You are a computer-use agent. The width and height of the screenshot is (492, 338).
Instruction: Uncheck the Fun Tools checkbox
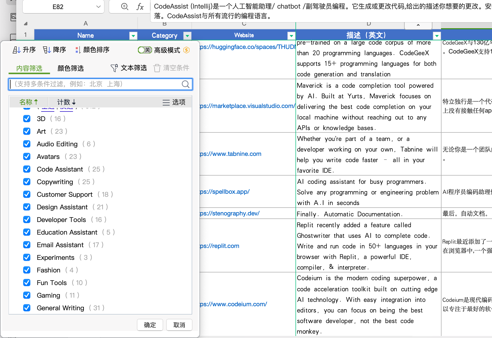point(27,283)
